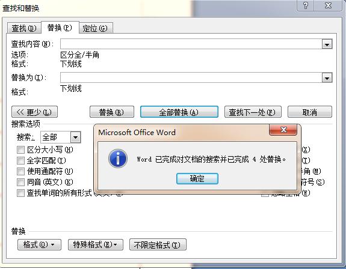Screen dimensions: 346x269
Task: Click the 下划线 format text under 替换为
Action: (71, 88)
